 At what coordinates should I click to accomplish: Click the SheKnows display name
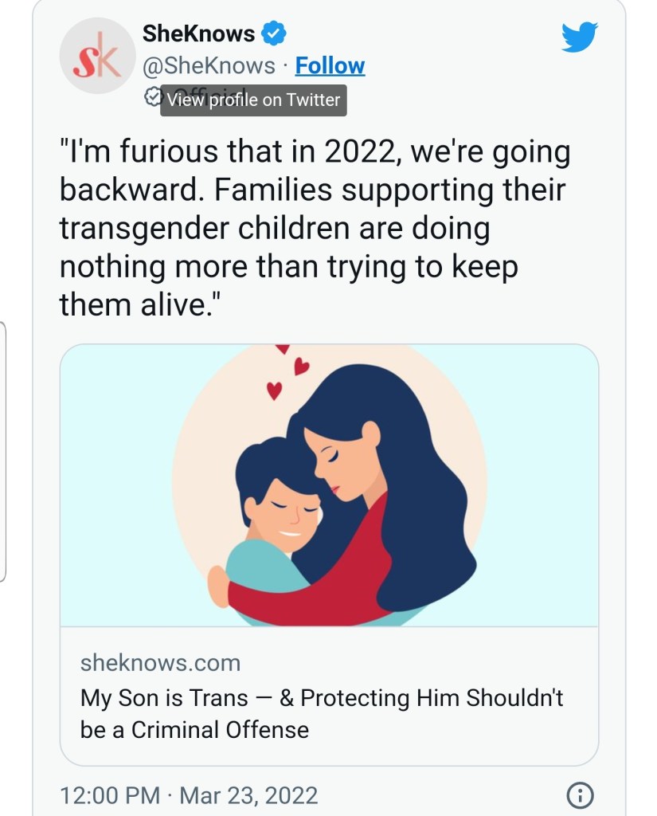tap(198, 33)
